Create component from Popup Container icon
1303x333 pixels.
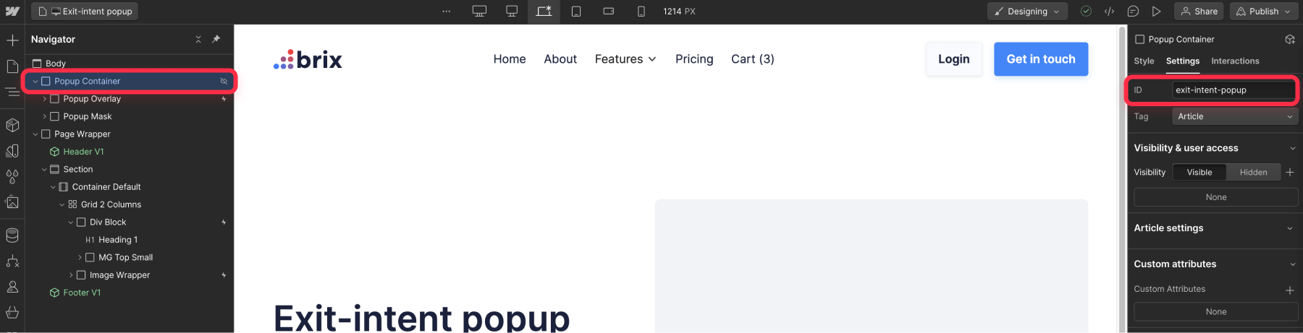[1290, 39]
